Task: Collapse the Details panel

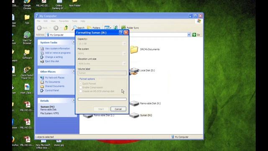Action: click(x=74, y=100)
